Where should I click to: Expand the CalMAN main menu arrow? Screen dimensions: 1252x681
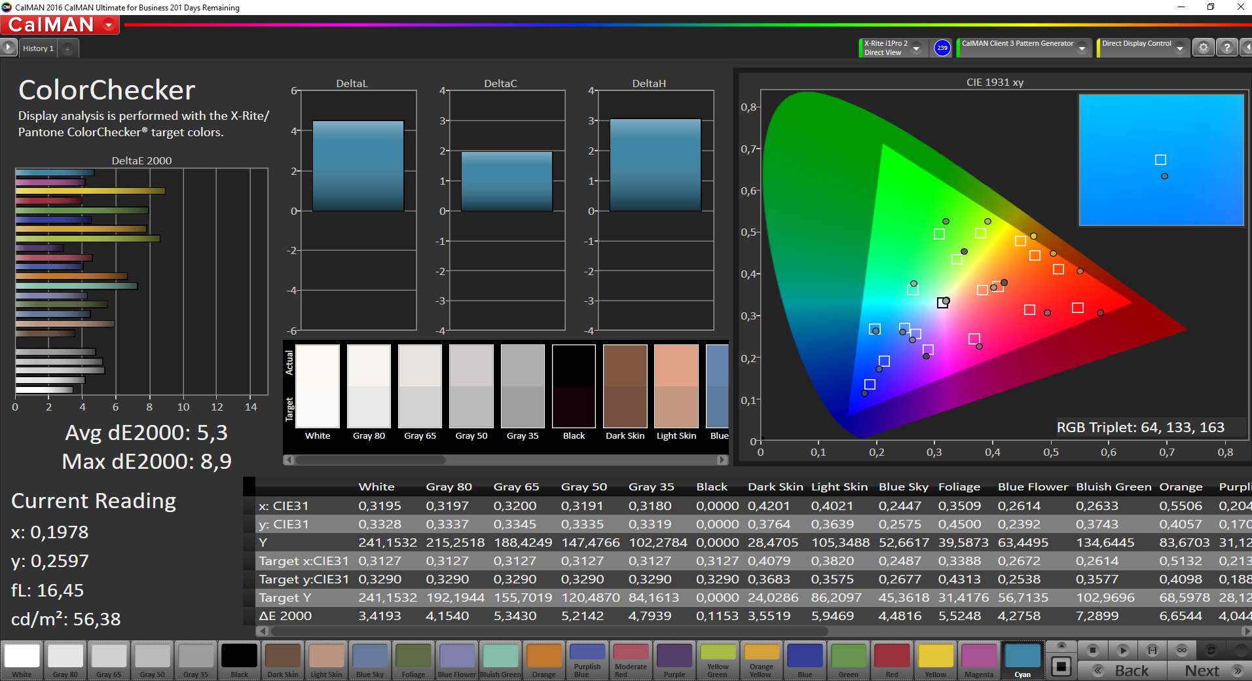point(109,25)
